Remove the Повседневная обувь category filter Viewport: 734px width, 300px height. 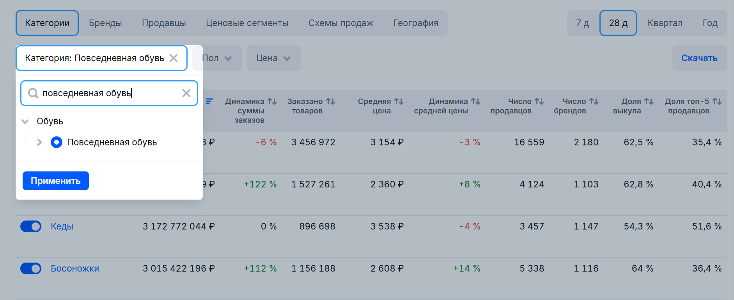[x=174, y=58]
